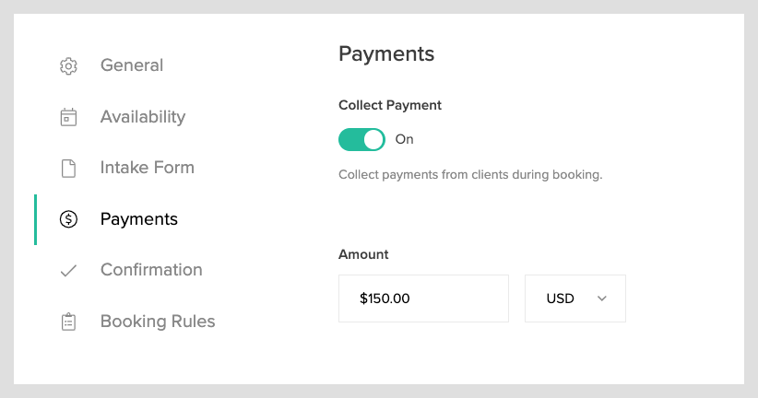
Task: Navigate to the Booking Rules tab
Action: click(x=158, y=322)
